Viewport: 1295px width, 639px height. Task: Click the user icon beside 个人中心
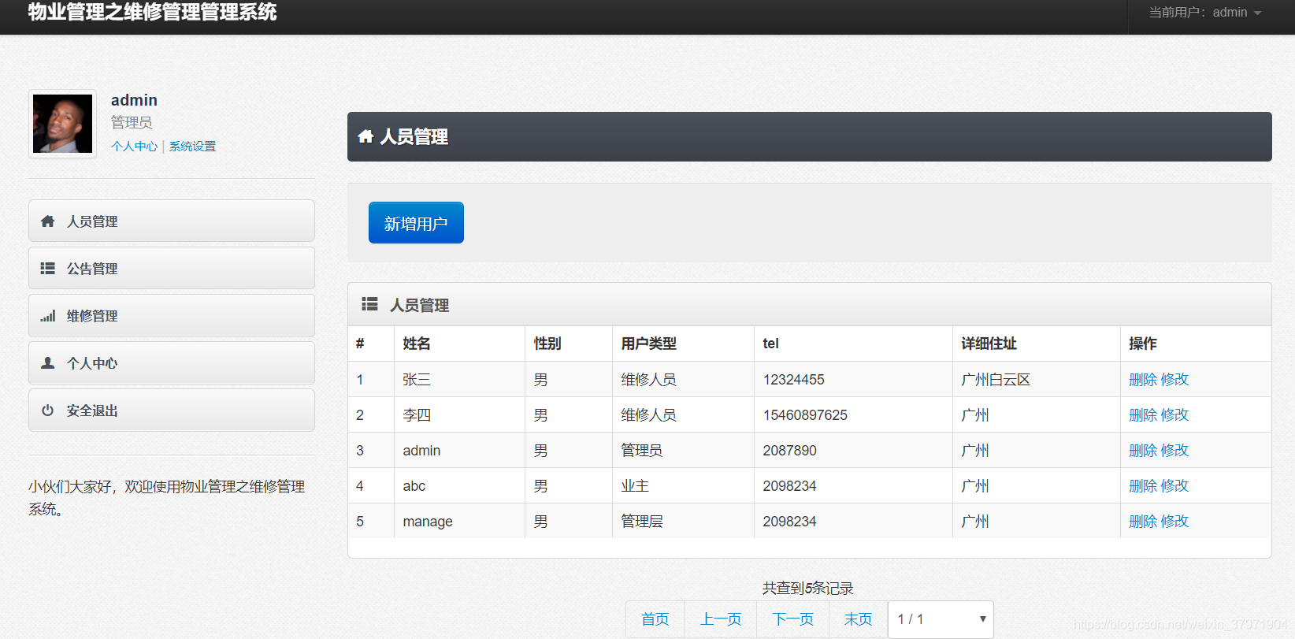[48, 363]
